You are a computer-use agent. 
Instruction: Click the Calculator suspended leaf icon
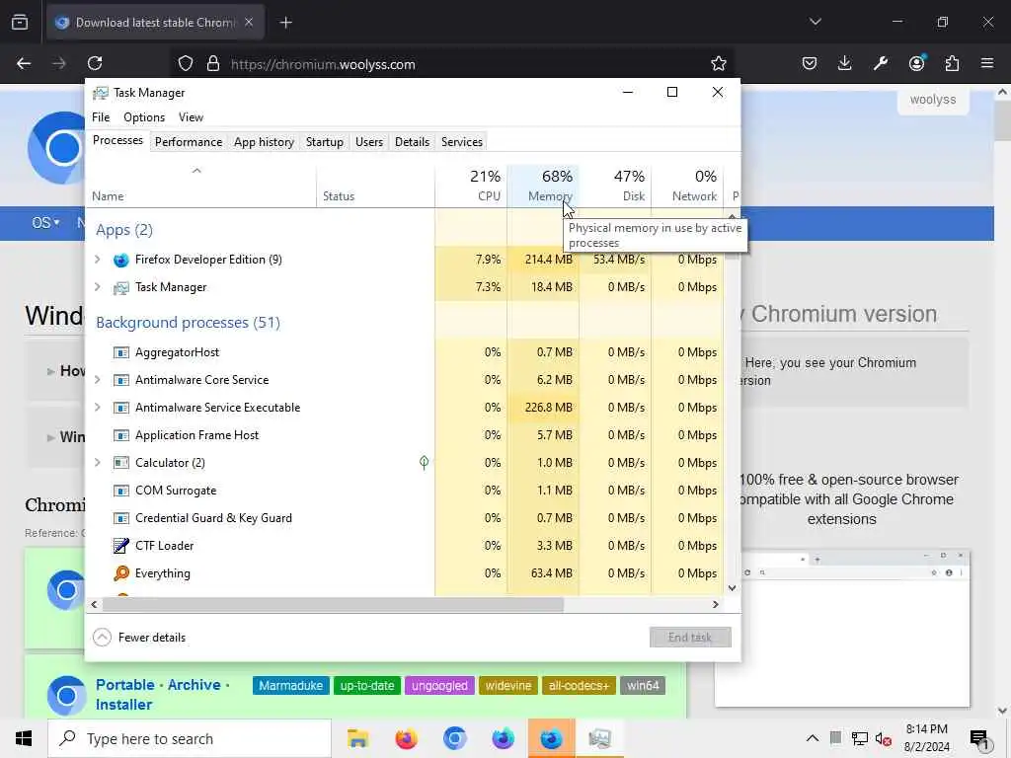[424, 462]
